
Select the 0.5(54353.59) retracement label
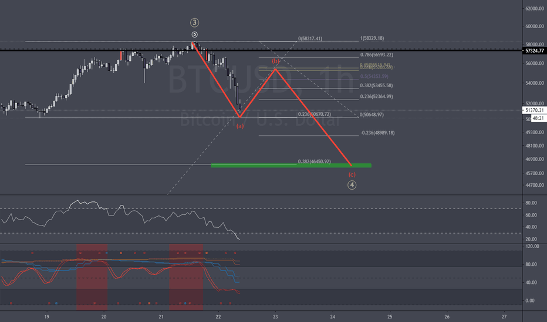click(374, 76)
